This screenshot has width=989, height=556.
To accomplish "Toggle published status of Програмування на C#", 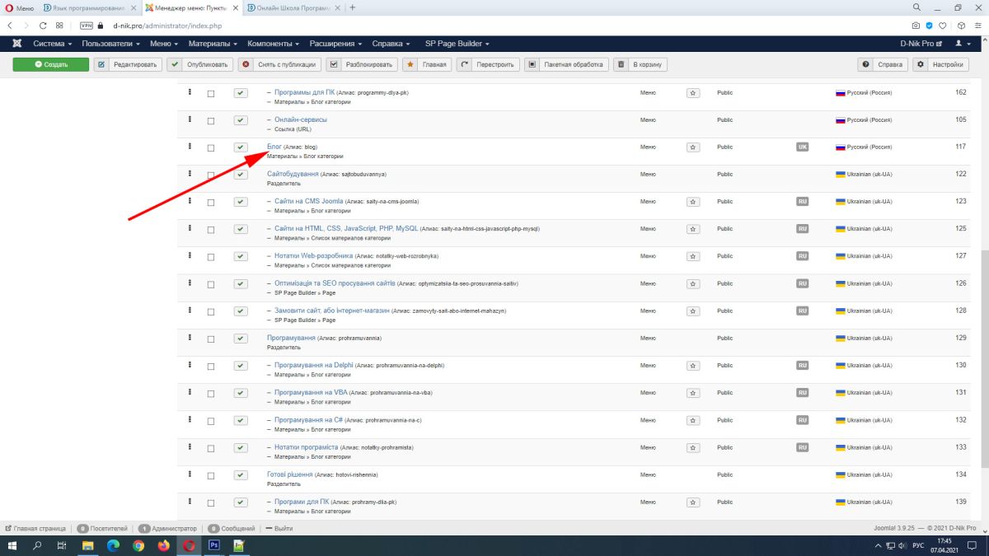I will point(241,420).
